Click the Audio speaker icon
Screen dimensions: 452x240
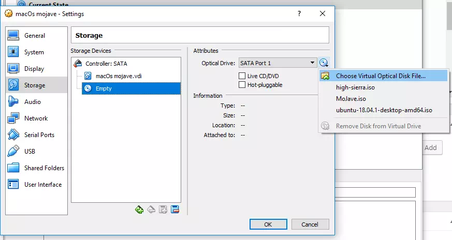tap(13, 101)
